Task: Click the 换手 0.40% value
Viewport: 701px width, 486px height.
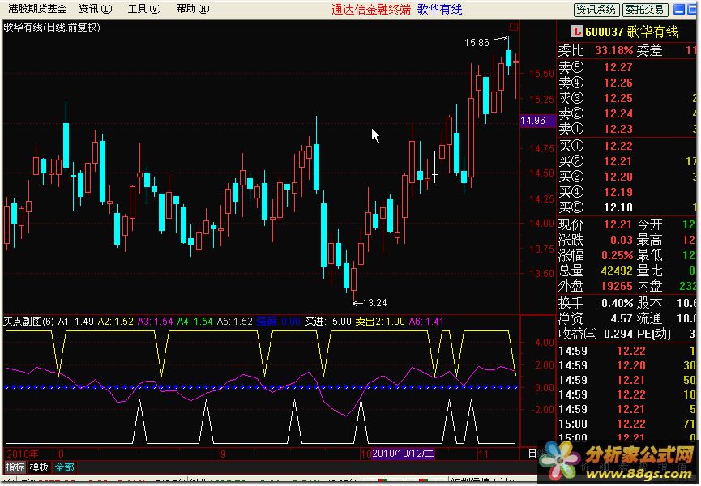Action: click(618, 303)
